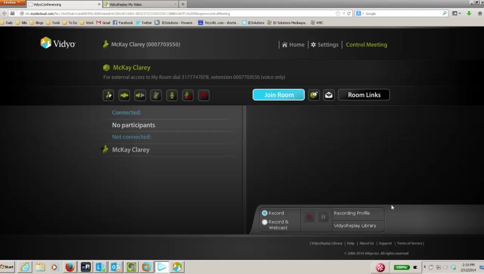Click the Join Room button
The height and width of the screenshot is (274, 484).
click(x=279, y=95)
